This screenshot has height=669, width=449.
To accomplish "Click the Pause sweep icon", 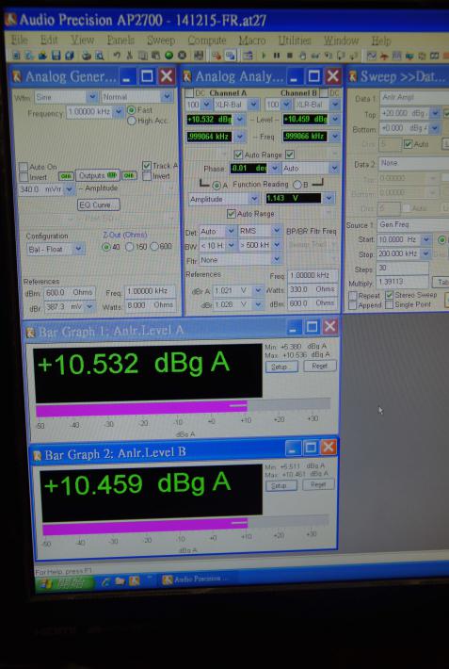I will pyautogui.click(x=277, y=56).
